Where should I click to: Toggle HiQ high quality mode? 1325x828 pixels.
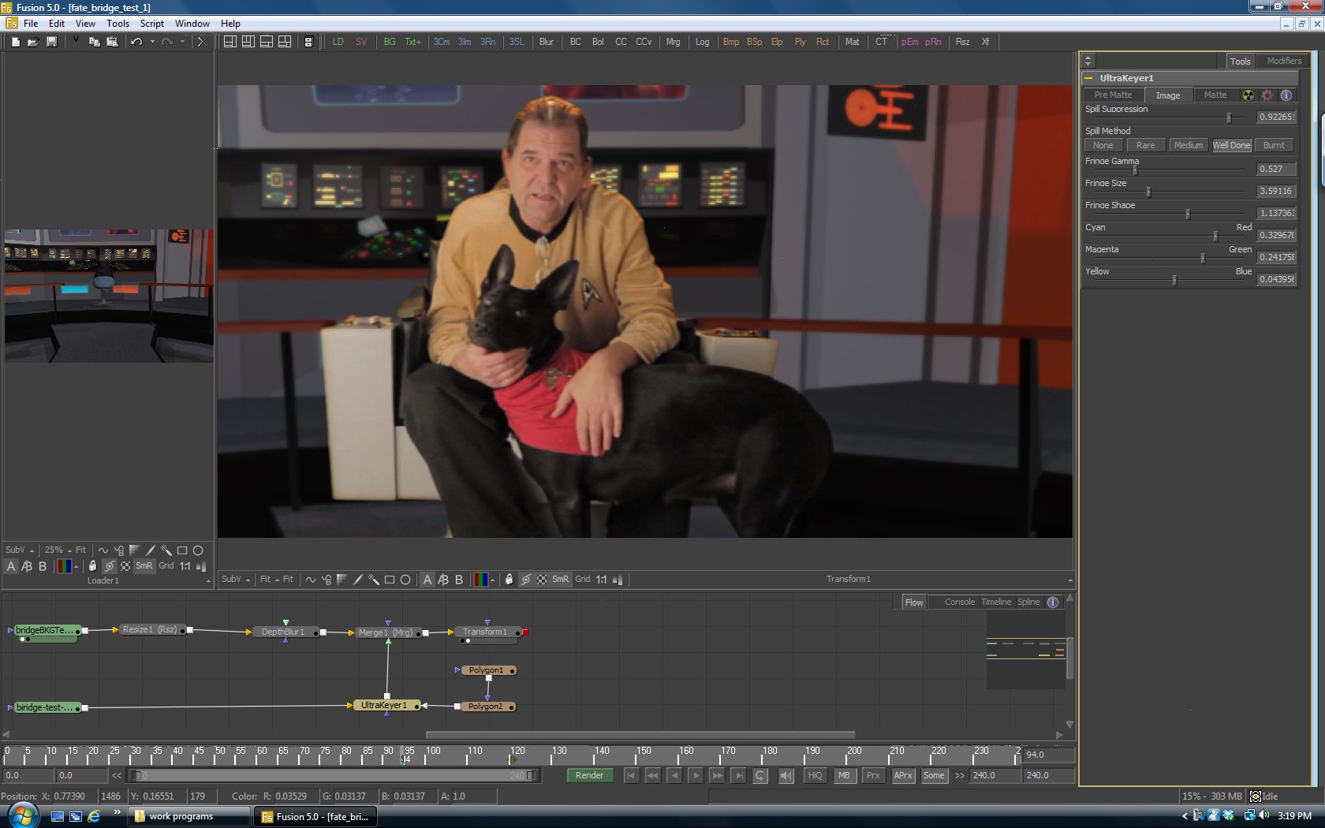tap(815, 776)
